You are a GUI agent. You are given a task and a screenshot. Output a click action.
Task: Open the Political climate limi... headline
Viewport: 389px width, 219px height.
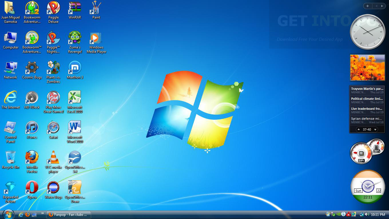click(367, 100)
